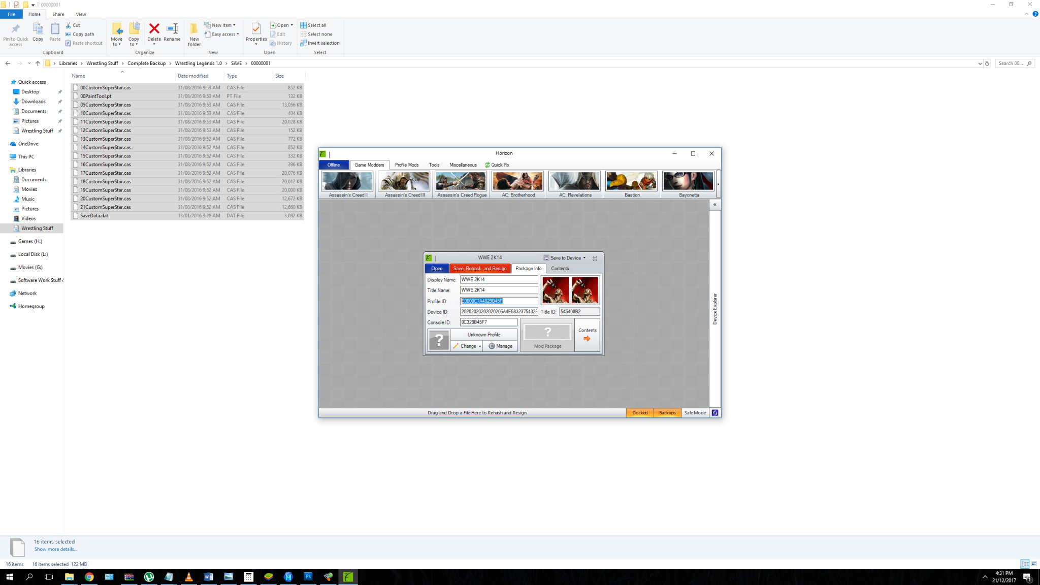Click the New folder icon
The image size is (1040, 585).
pos(194,34)
